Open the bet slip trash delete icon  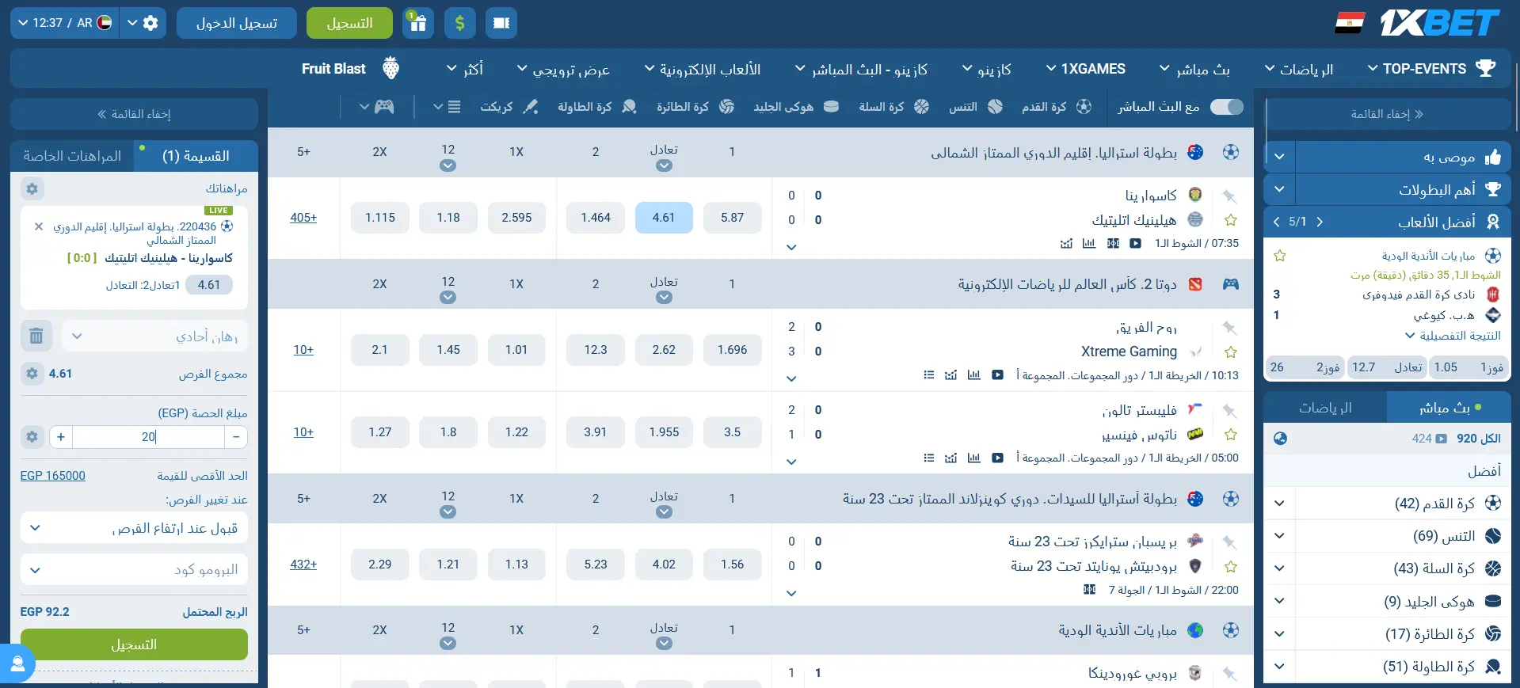pyautogui.click(x=36, y=336)
